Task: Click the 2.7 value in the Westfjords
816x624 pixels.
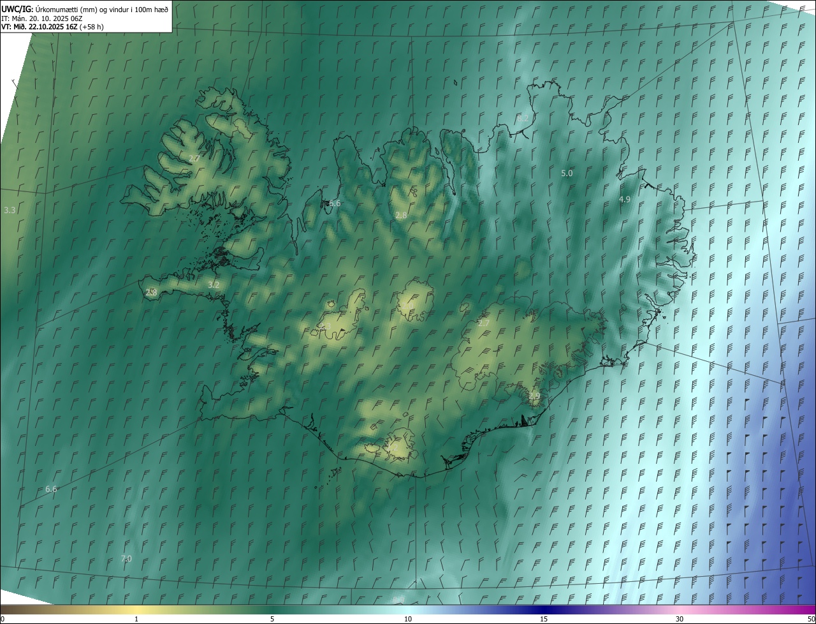Action: tap(194, 158)
